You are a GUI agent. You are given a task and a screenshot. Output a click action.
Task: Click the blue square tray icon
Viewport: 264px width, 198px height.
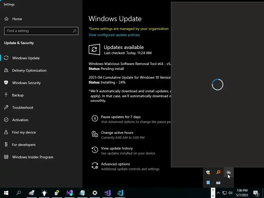(x=208, y=183)
